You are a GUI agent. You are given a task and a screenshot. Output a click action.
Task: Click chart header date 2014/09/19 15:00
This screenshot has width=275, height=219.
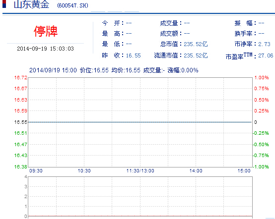tap(53, 70)
